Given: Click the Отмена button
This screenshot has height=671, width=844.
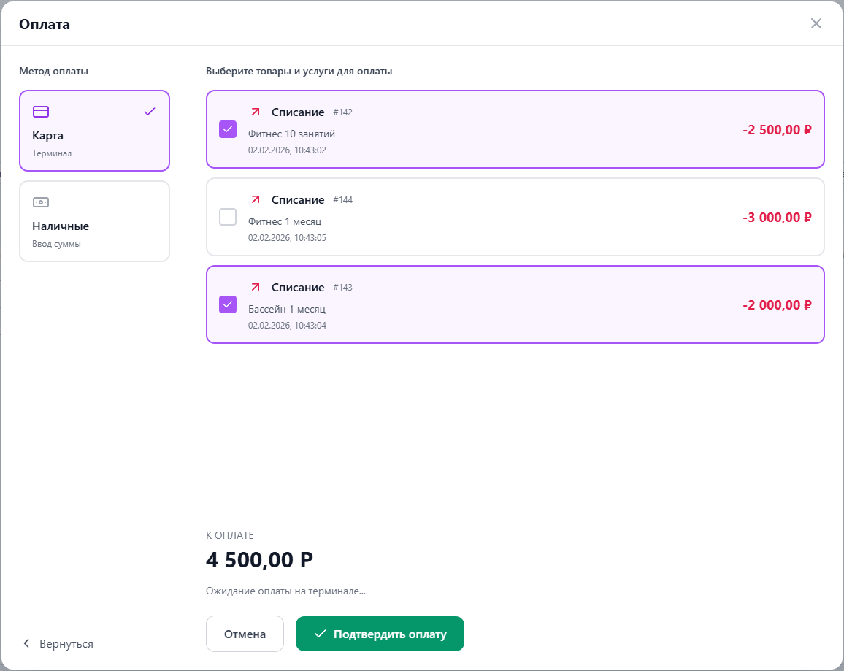Looking at the screenshot, I should [x=245, y=634].
